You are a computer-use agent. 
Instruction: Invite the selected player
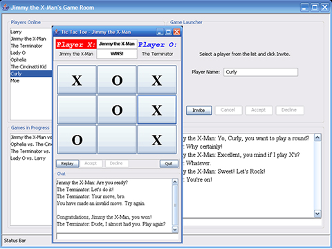tap(199, 110)
